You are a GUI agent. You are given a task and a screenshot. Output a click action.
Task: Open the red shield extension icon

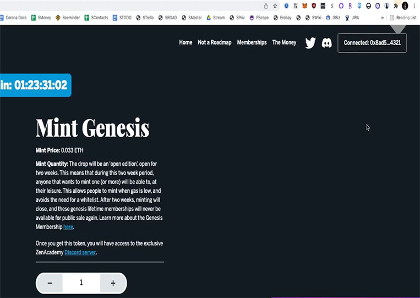[314, 6]
